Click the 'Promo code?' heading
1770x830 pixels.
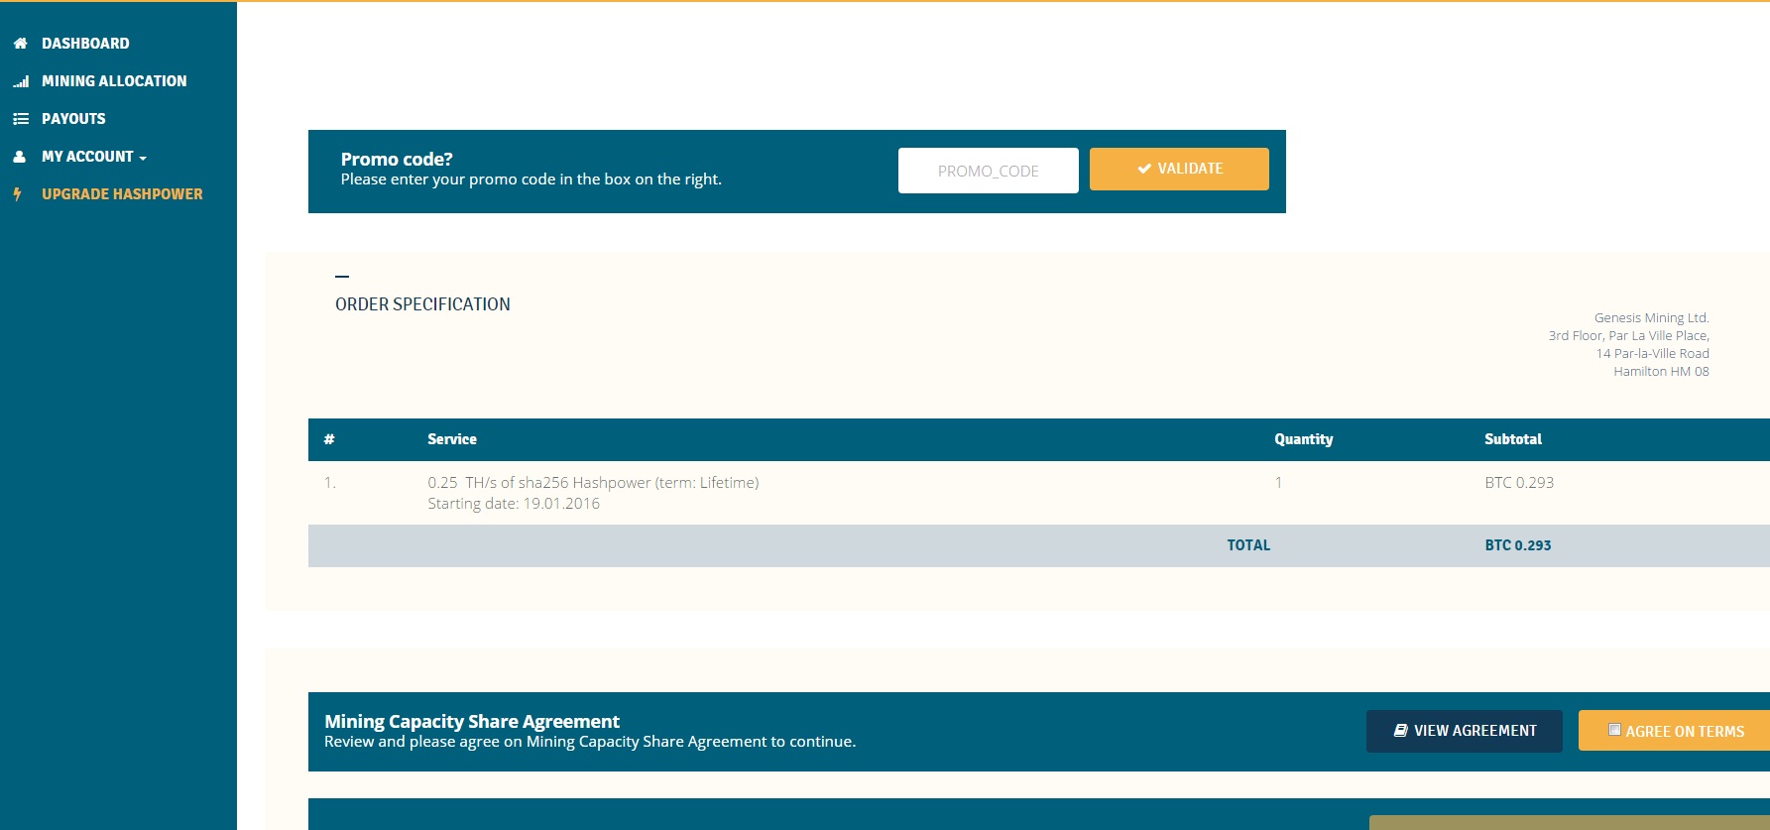pos(397,159)
